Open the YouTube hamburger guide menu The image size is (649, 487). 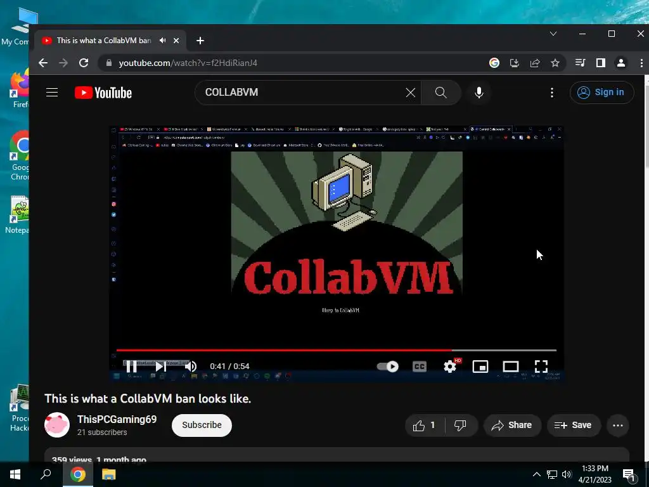[52, 93]
